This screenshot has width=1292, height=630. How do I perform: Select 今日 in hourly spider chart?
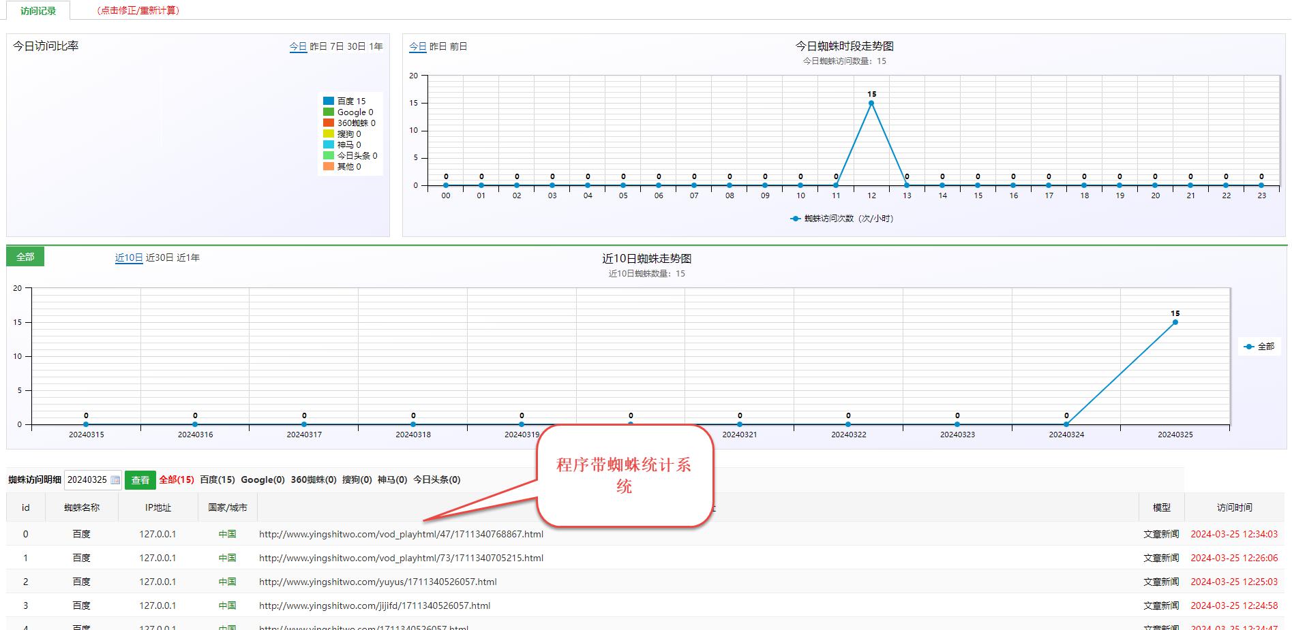coord(417,46)
